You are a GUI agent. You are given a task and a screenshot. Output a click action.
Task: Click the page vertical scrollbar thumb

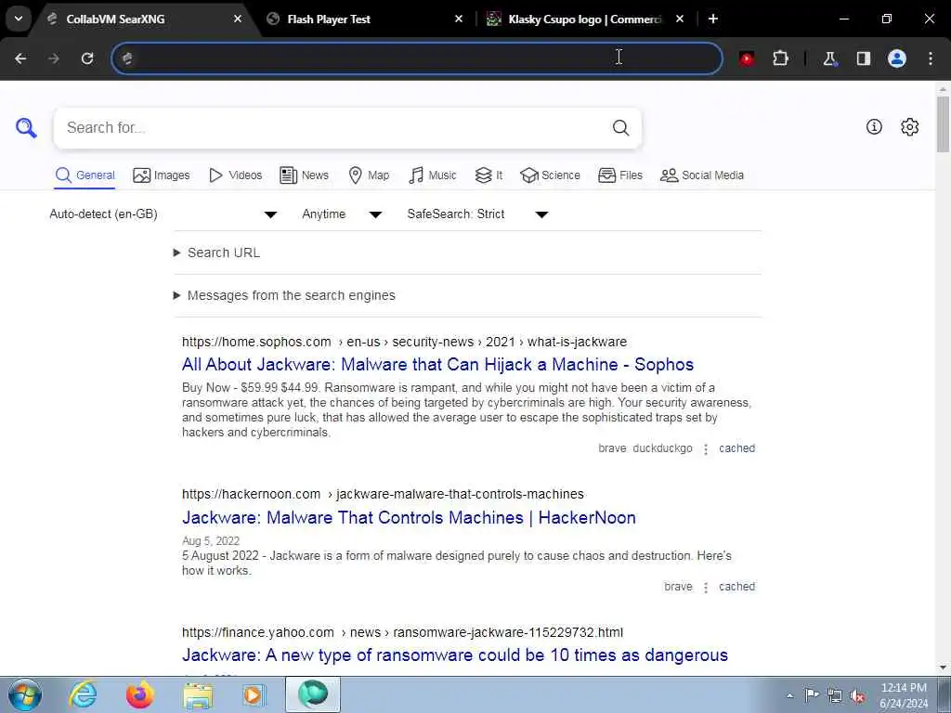tap(944, 123)
